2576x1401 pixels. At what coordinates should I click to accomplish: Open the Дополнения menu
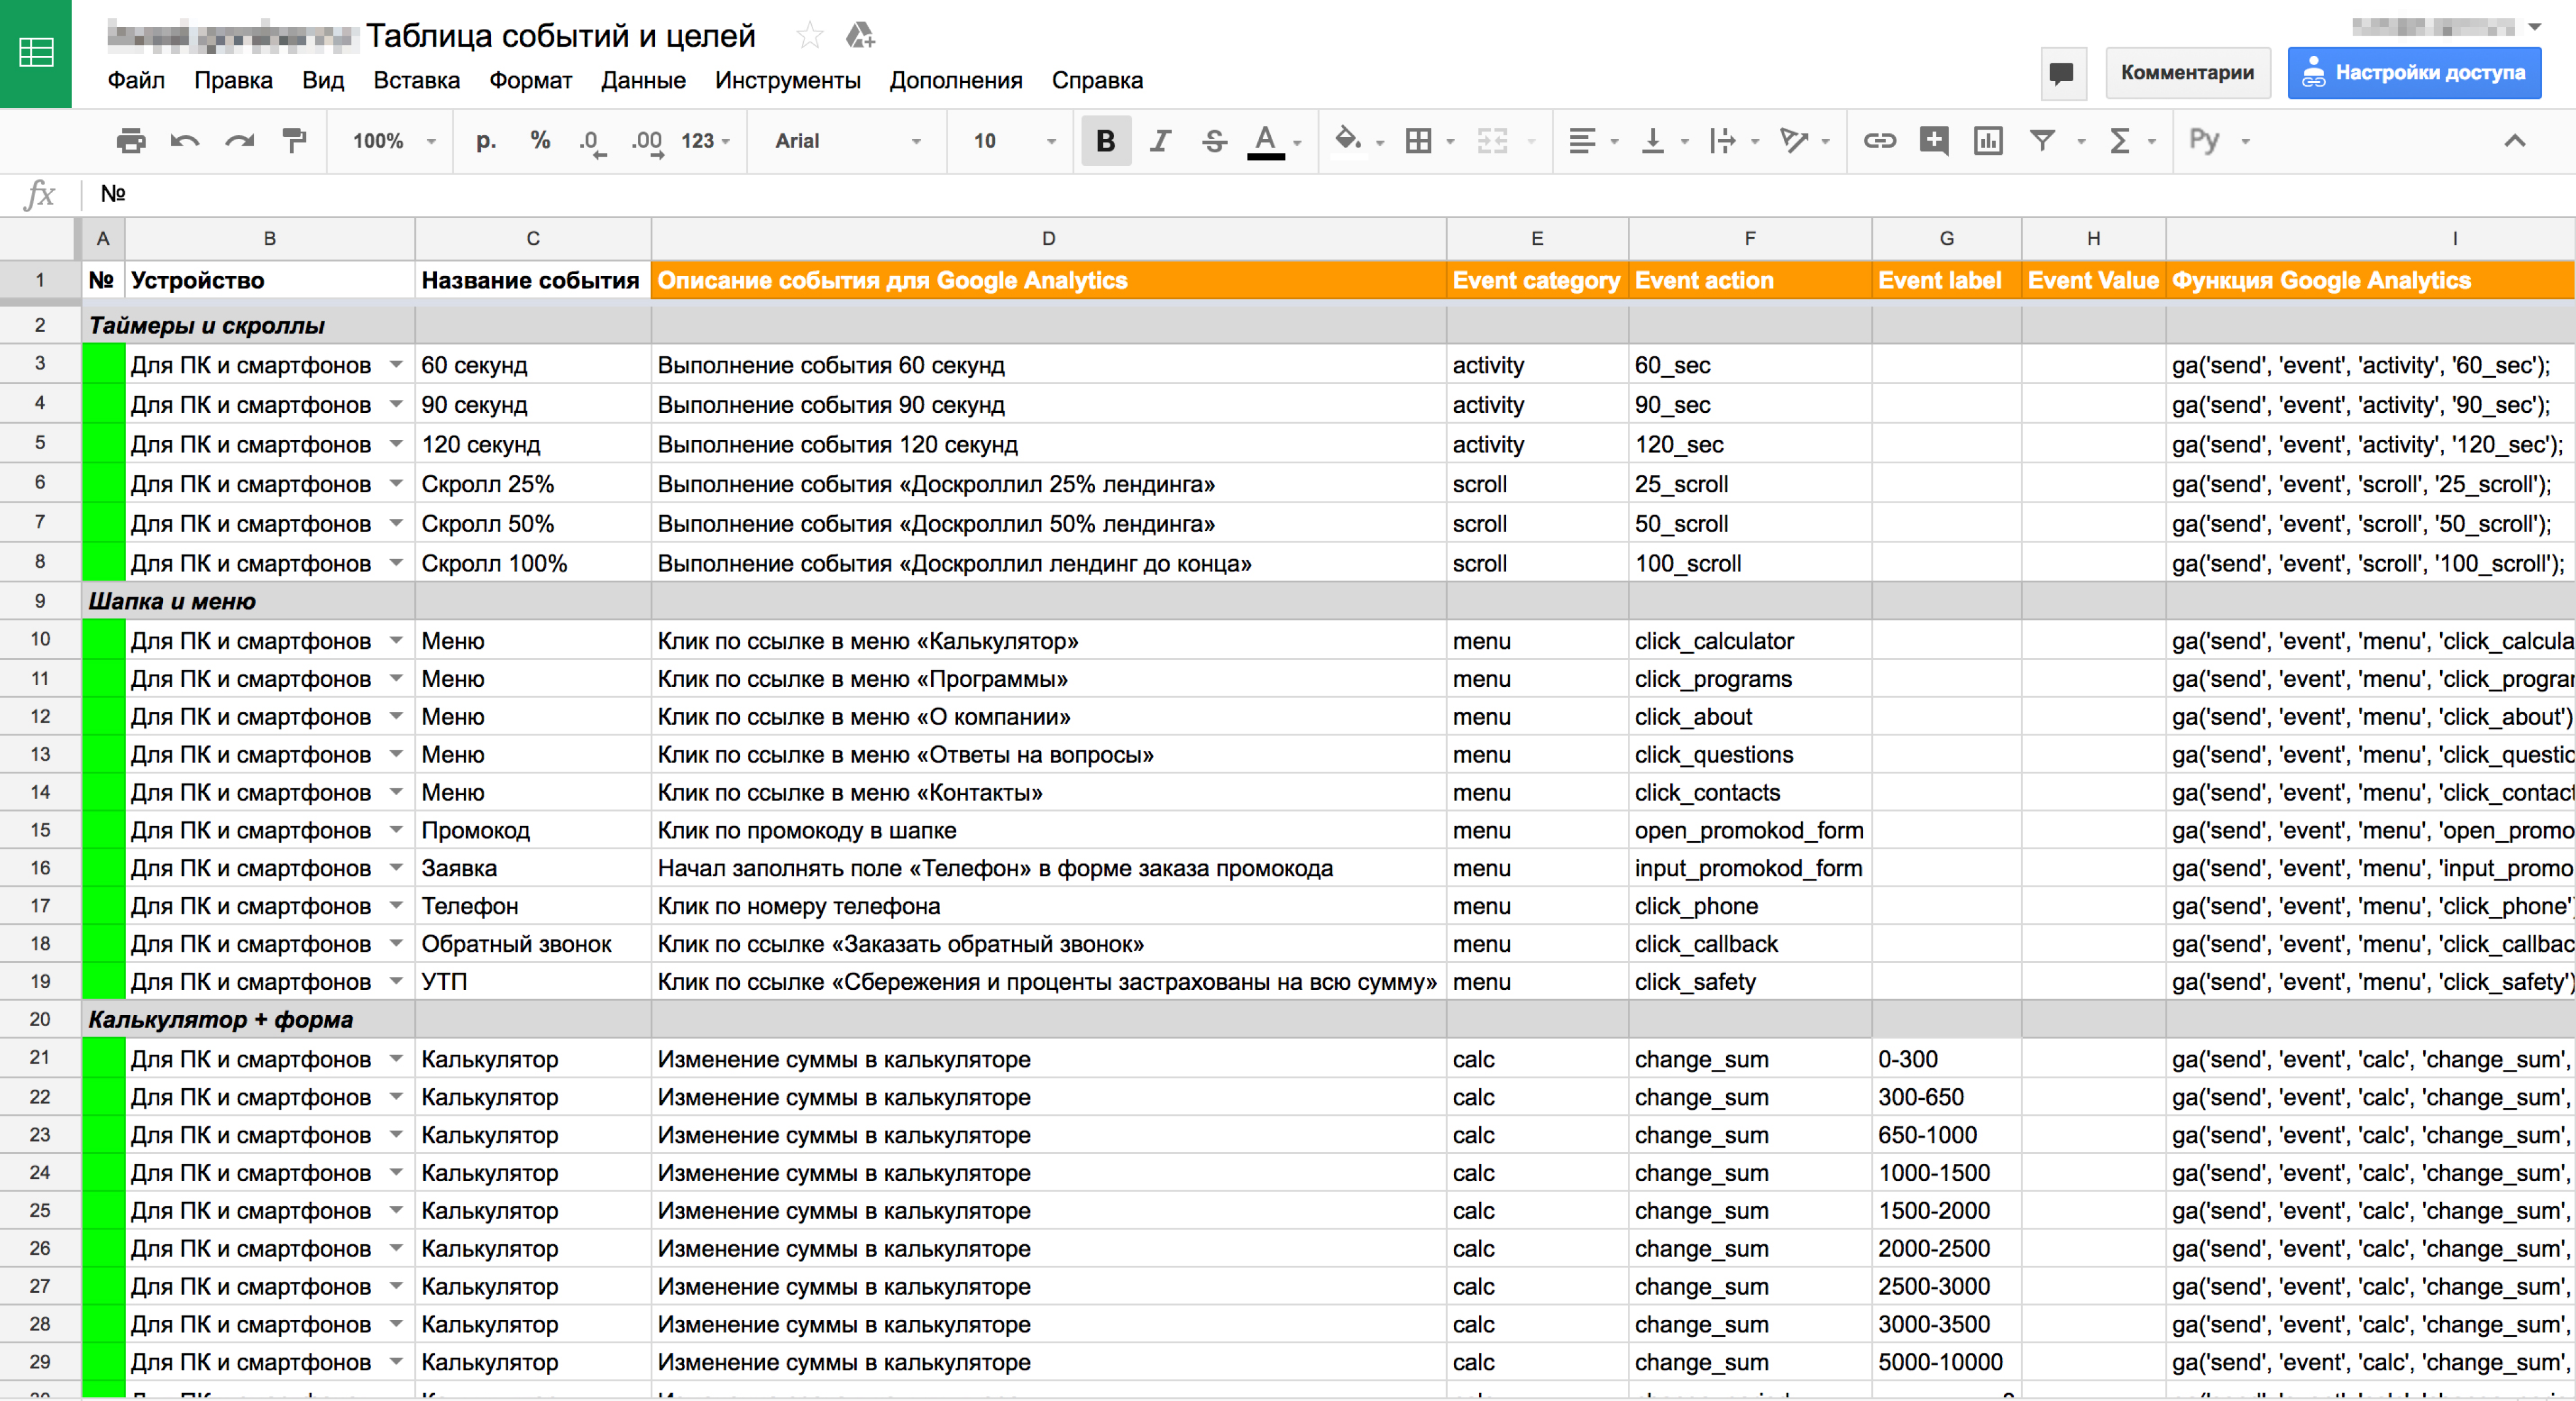click(x=955, y=80)
